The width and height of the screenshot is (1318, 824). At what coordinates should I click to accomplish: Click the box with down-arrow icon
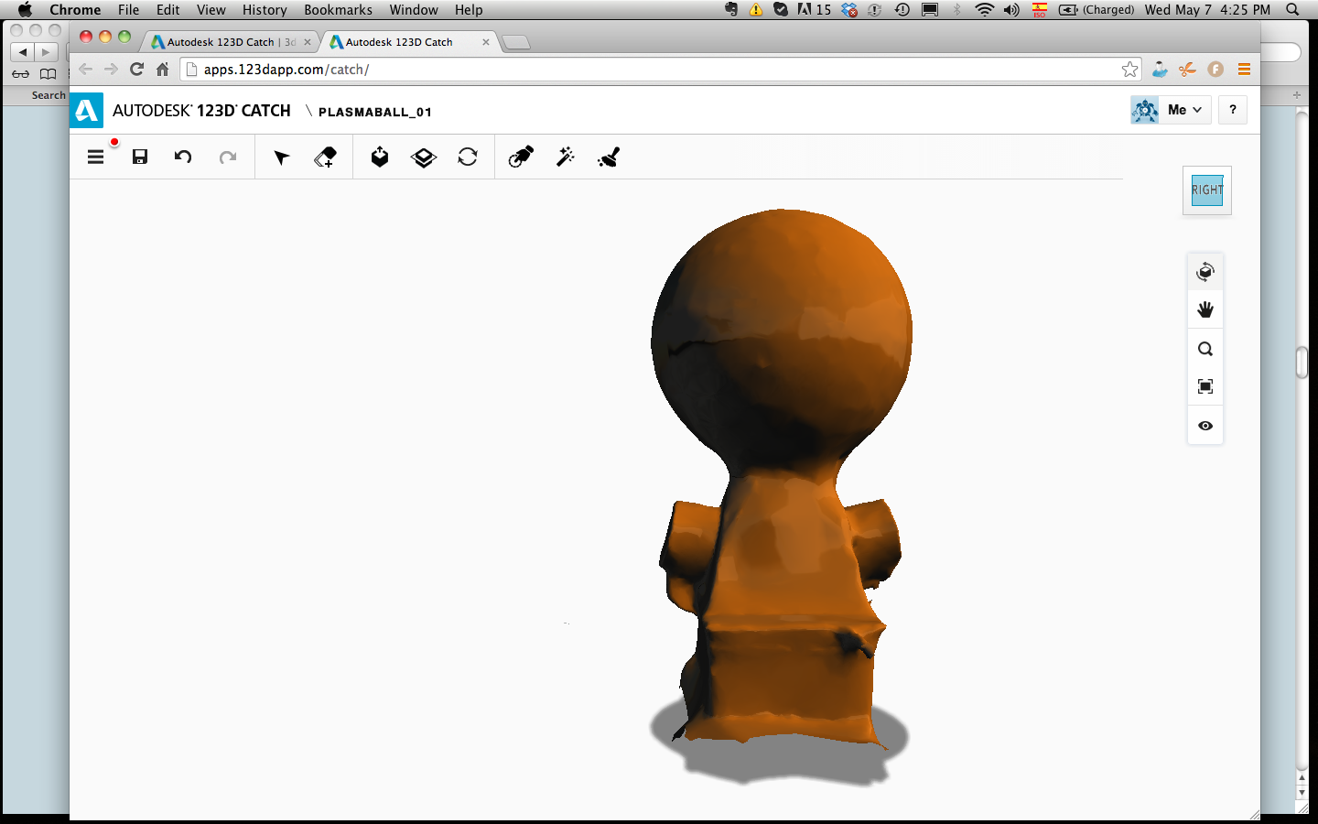[380, 157]
